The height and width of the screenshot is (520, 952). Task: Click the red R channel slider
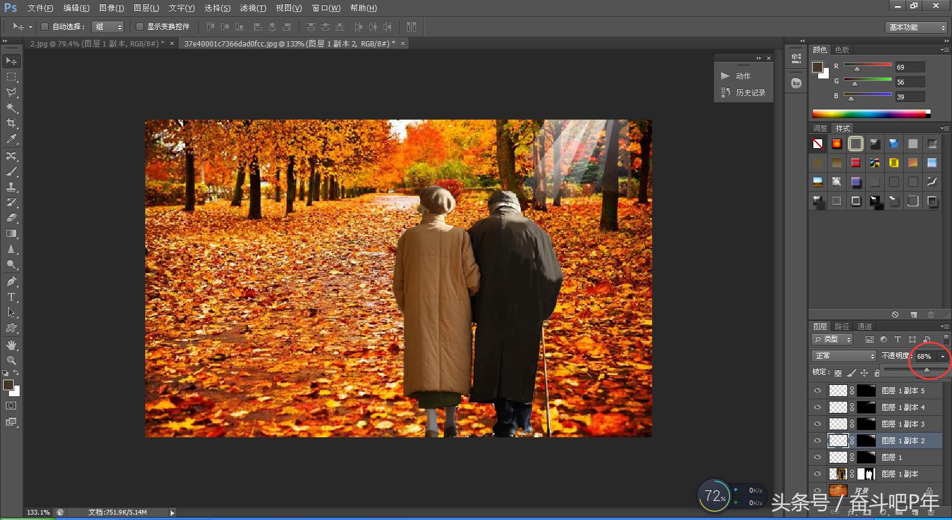(x=868, y=65)
